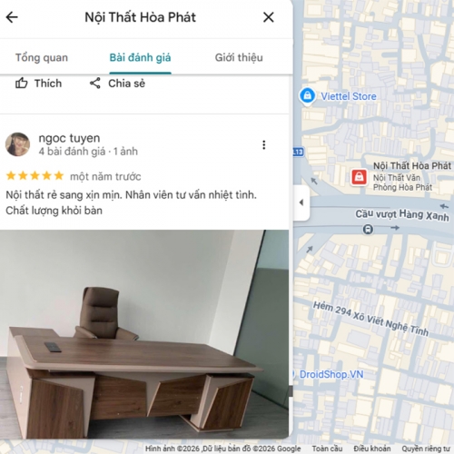Collapse the side panel arrow

301,202
